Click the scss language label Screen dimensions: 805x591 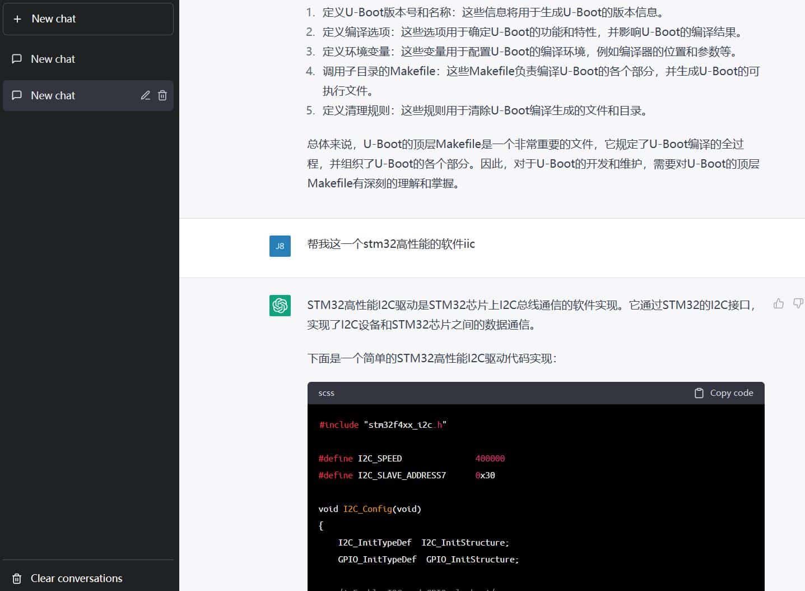(x=326, y=393)
